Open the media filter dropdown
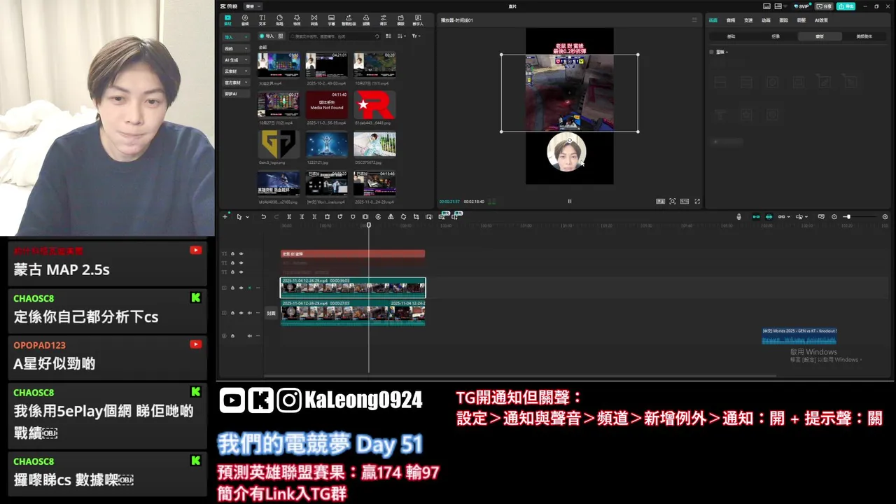896x504 pixels. click(416, 36)
